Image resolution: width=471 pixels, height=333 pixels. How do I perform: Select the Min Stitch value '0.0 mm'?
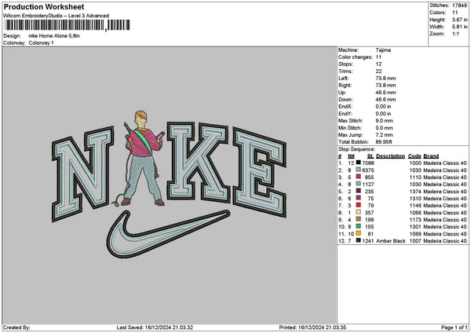[x=384, y=128]
